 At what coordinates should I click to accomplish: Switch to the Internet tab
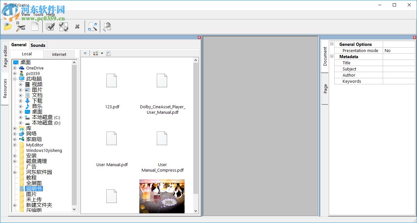click(59, 54)
